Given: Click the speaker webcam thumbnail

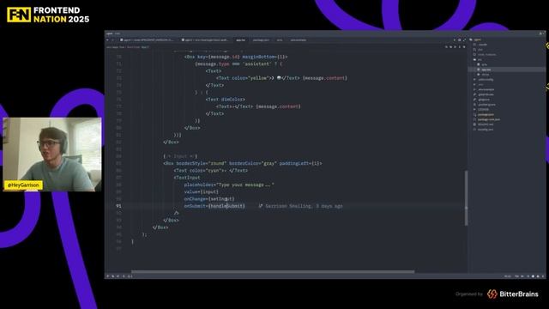Looking at the screenshot, I should coord(52,154).
